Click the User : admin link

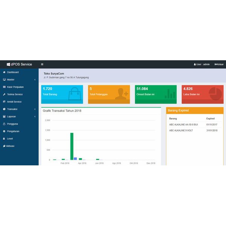pos(202,64)
